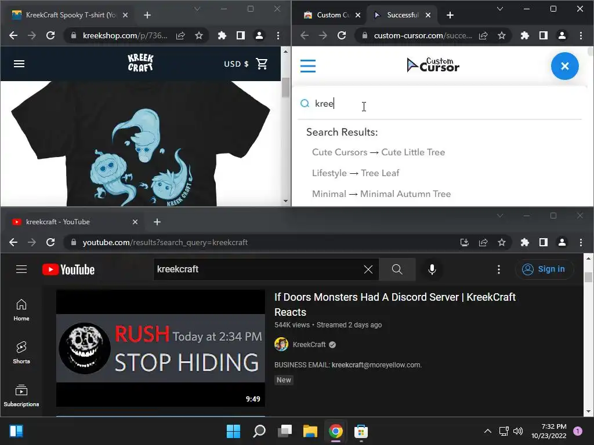Open YouTube guide hamburger menu

pos(21,269)
